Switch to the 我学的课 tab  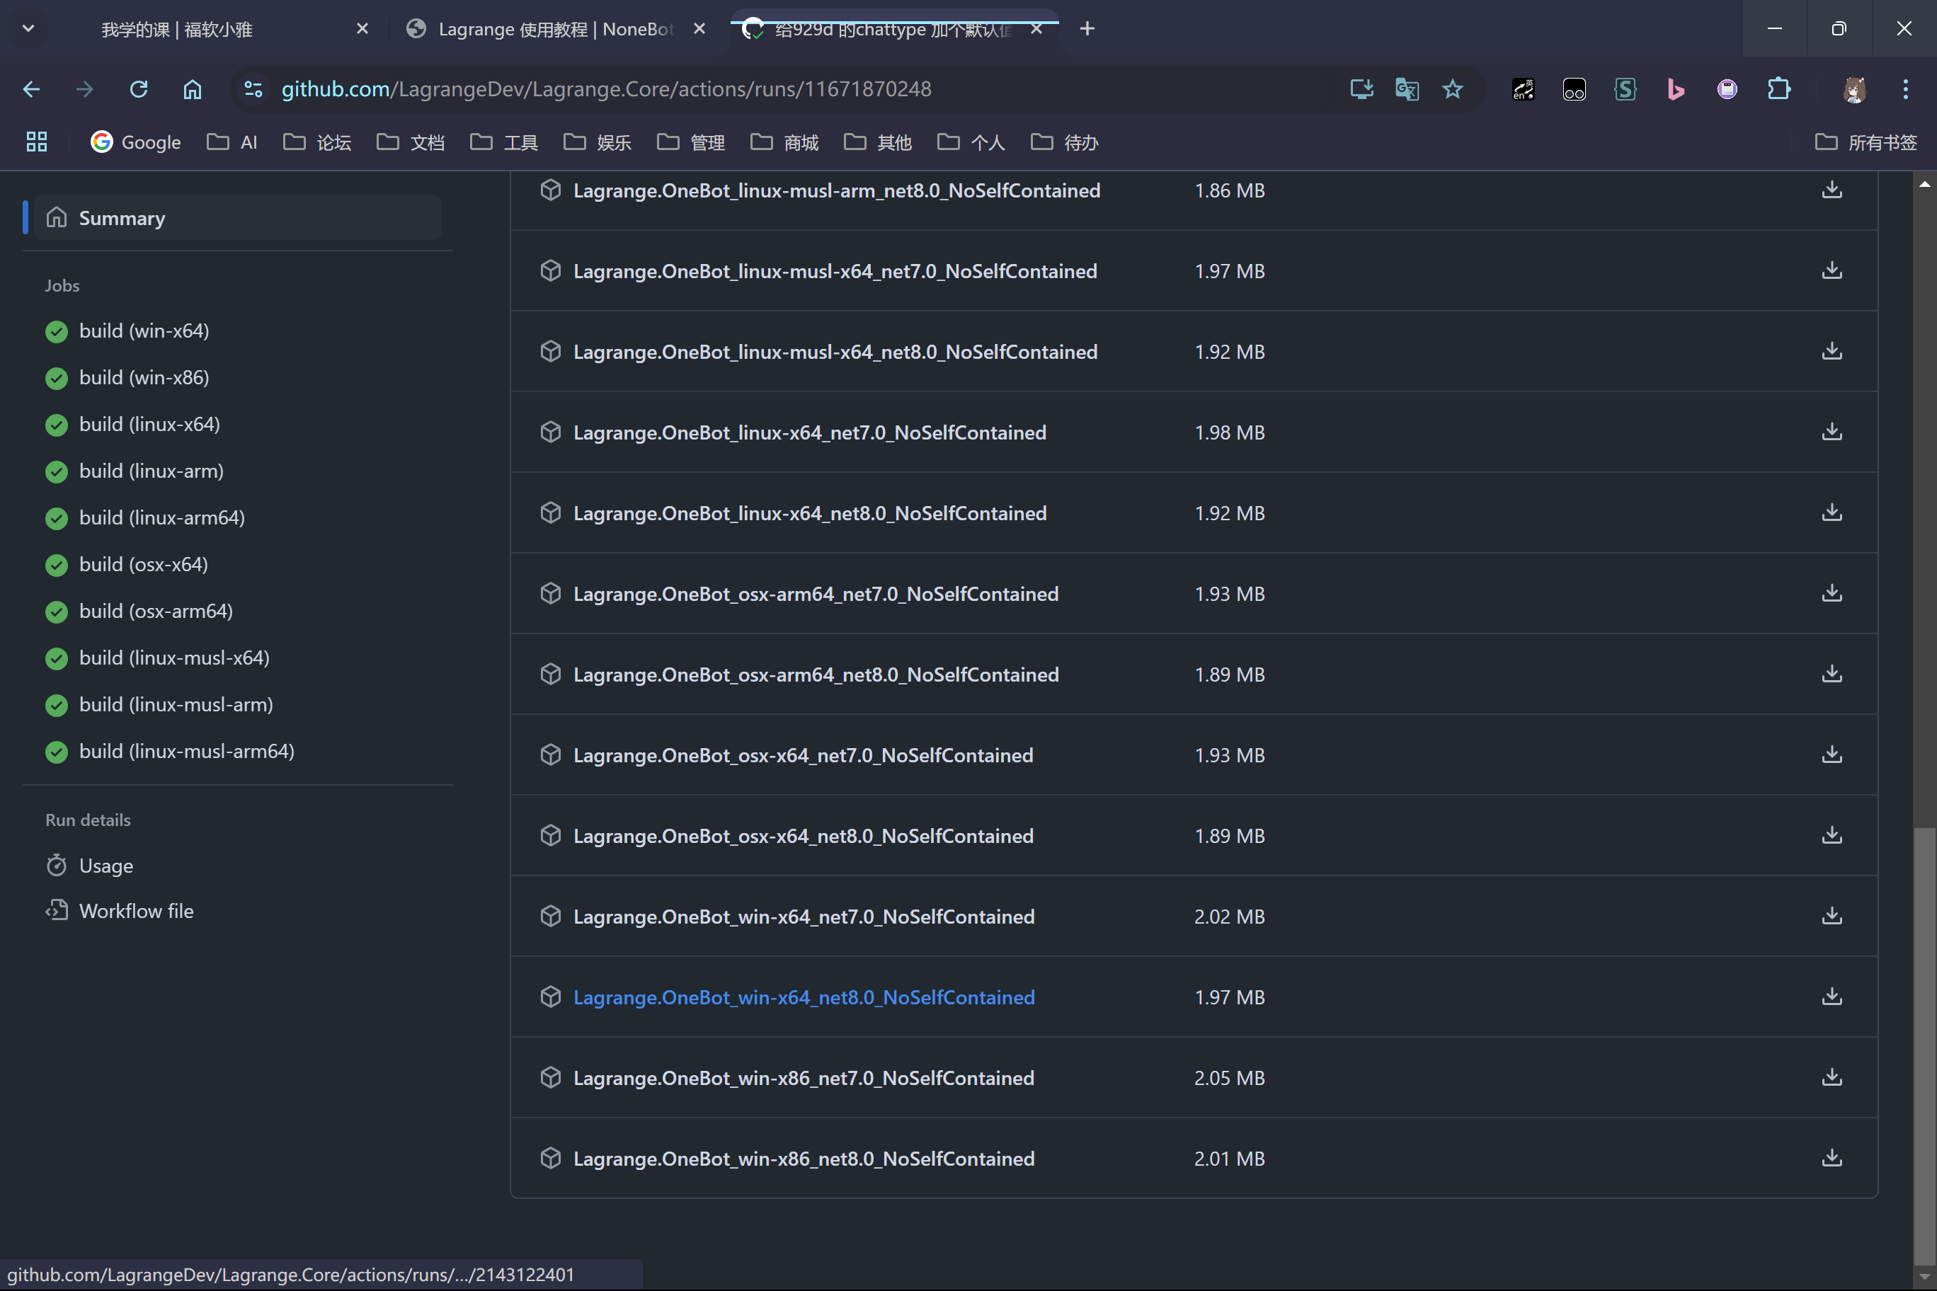click(x=177, y=30)
